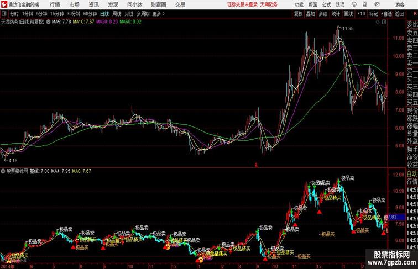Select the 日线 daily period
Screen dimensions: 418x269
[x=104, y=14]
